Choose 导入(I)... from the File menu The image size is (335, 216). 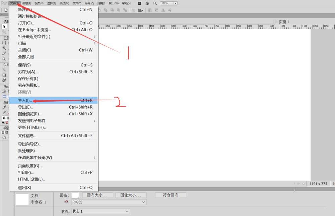[25, 100]
